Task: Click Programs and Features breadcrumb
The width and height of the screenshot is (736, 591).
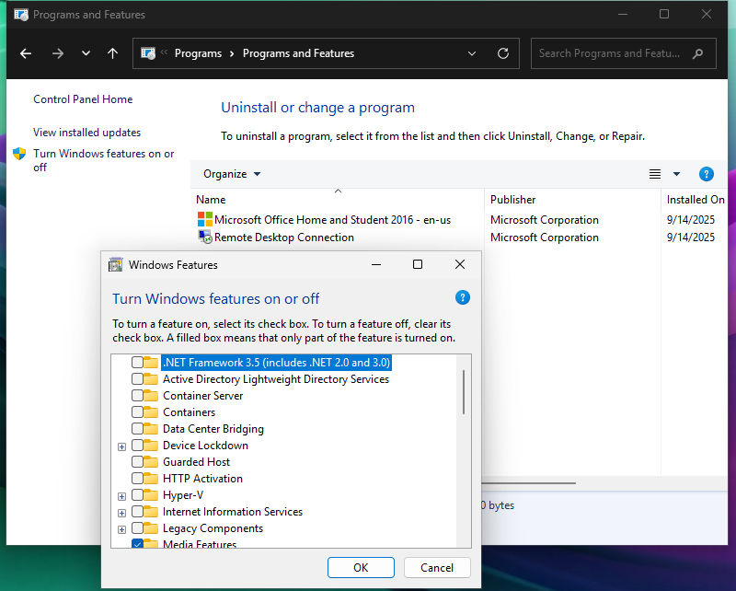Action: tap(298, 53)
